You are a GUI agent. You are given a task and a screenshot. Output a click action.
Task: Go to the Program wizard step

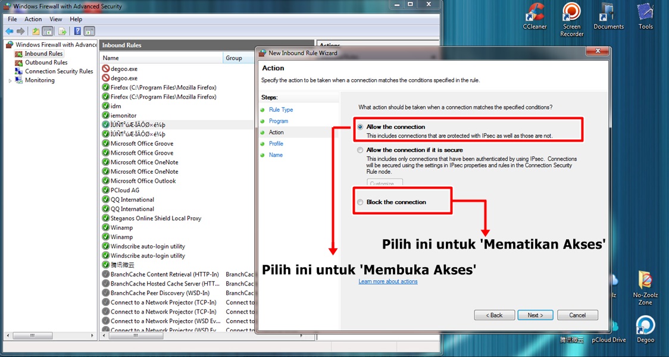click(x=278, y=121)
